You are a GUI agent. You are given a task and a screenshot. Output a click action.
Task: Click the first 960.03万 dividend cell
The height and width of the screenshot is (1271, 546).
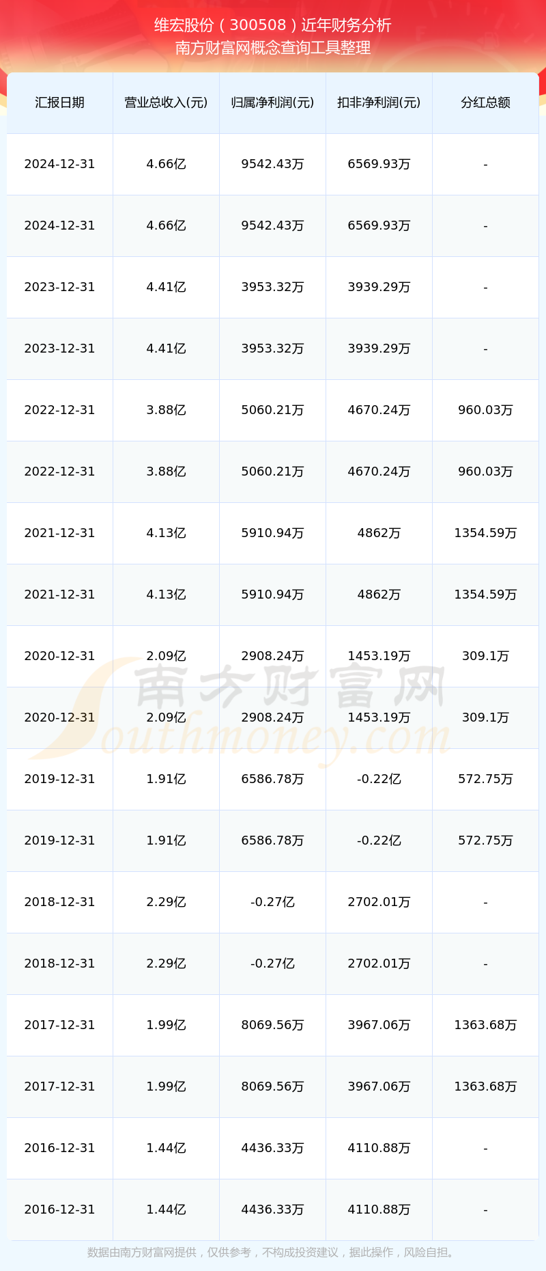(485, 410)
